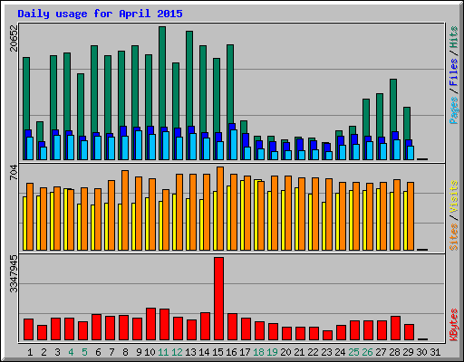Click day label 29 on the x-axis
This screenshot has height=362, width=464.
pyautogui.click(x=409, y=352)
